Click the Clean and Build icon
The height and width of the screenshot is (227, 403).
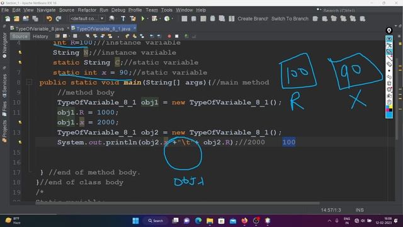(133, 18)
